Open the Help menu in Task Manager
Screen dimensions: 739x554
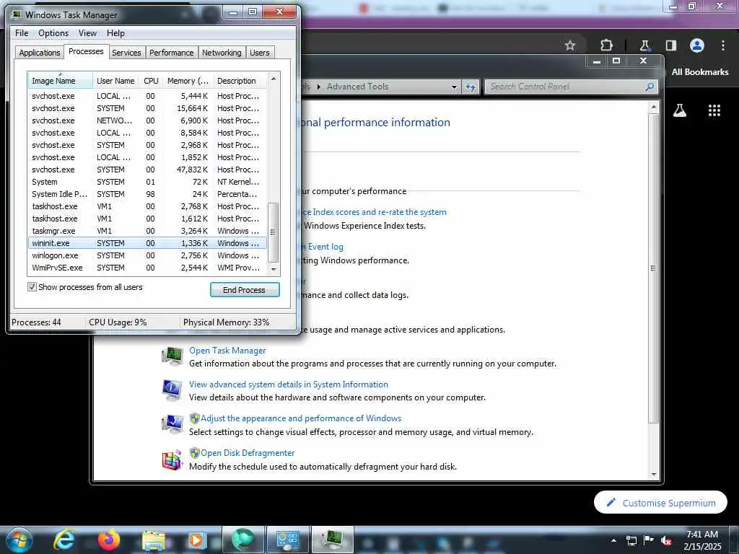pos(115,33)
